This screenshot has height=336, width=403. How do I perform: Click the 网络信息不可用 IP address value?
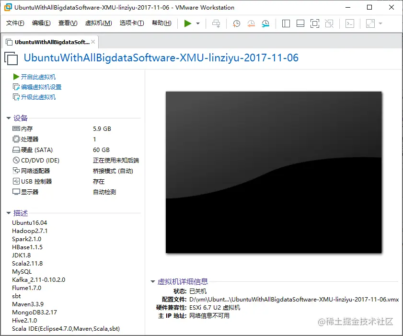pyautogui.click(x=209, y=315)
